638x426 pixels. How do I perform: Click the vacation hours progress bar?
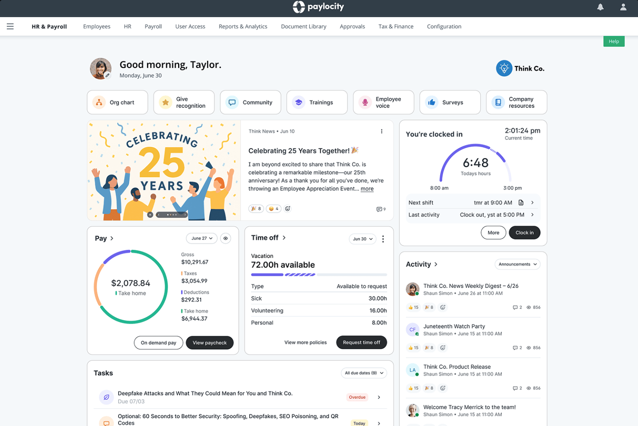click(319, 275)
